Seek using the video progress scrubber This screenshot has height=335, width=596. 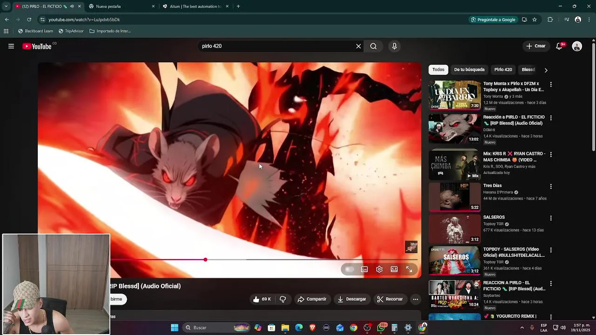[x=205, y=260]
